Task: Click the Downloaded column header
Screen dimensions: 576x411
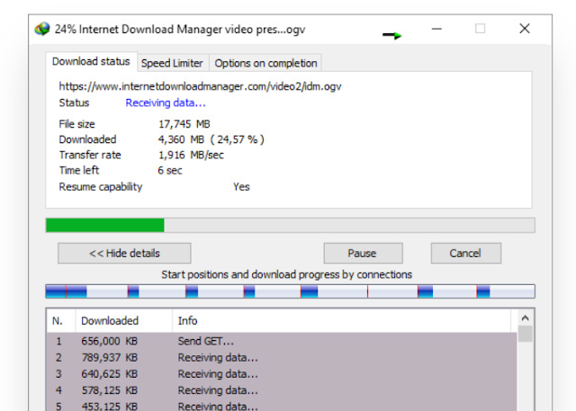Action: (x=124, y=321)
